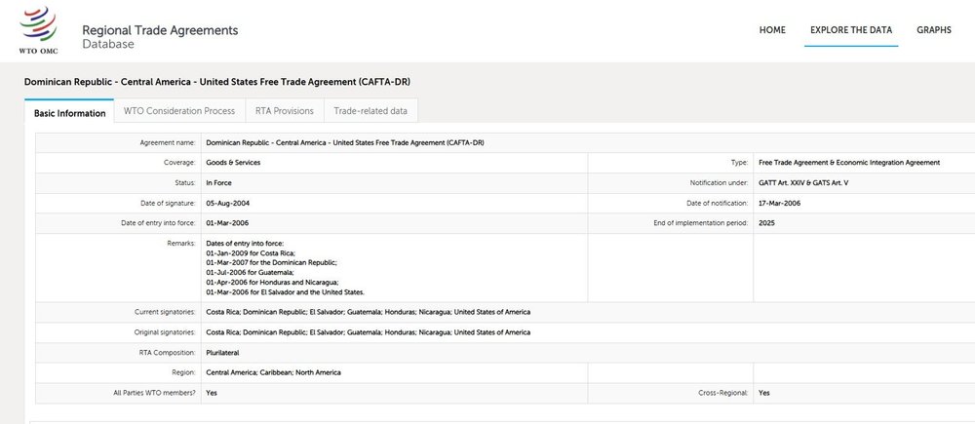Click remark '01-Mar-2006 for El Salvador and the United States'
Screen dimensions: 975x424
tap(286, 292)
